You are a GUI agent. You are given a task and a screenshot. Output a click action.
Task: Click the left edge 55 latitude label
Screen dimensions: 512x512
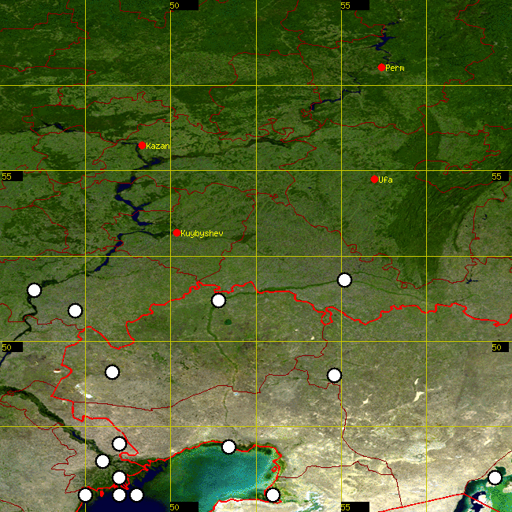pyautogui.click(x=12, y=176)
